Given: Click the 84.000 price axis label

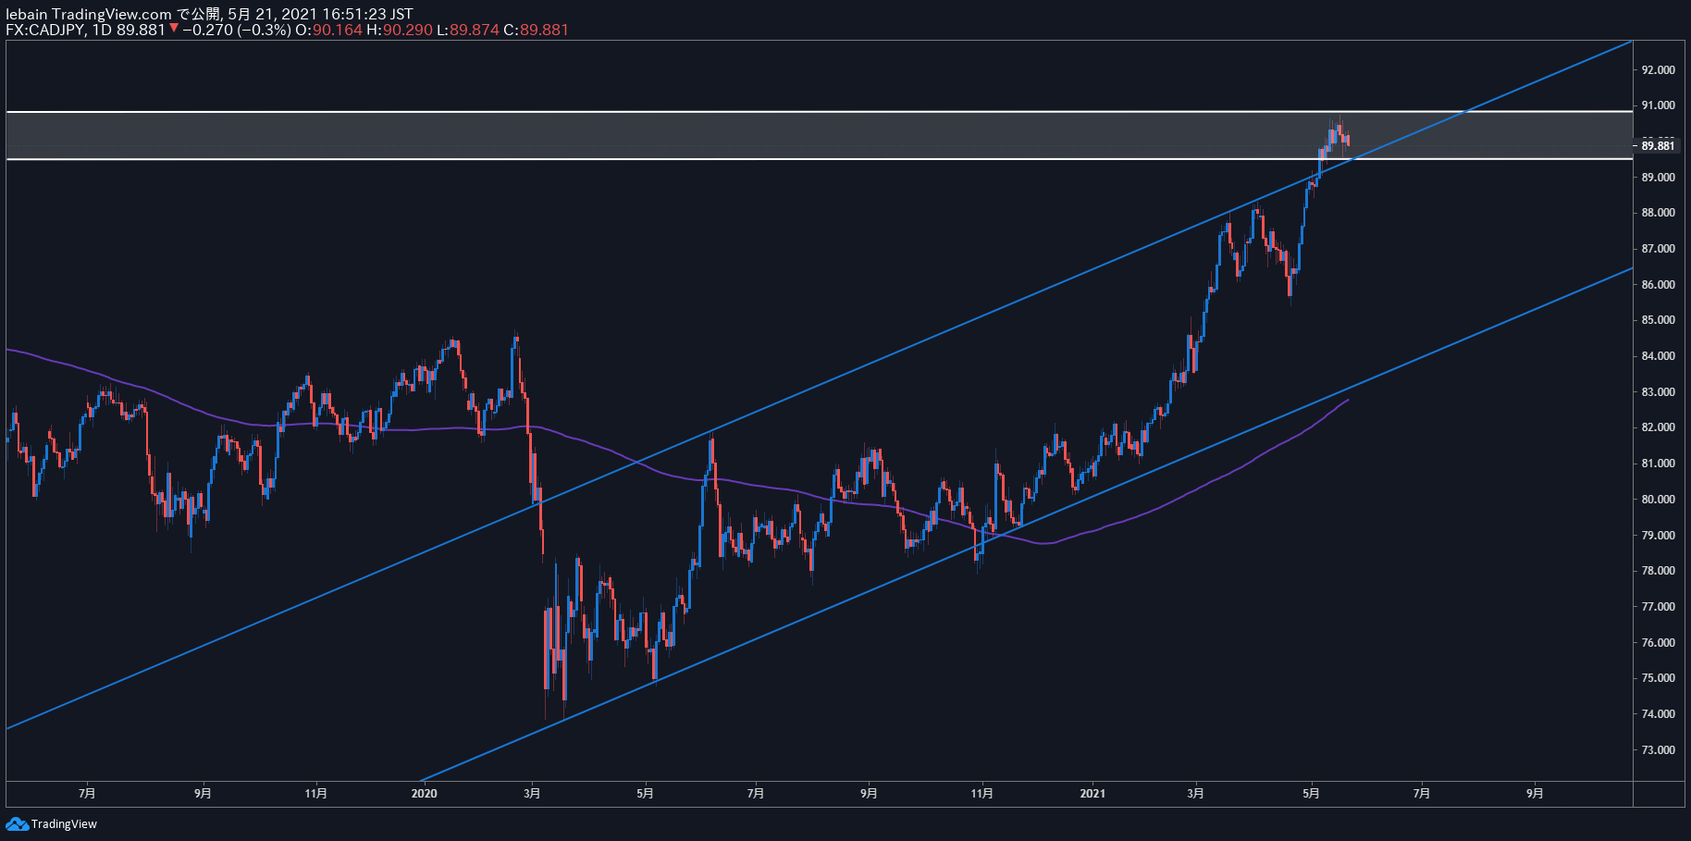Looking at the screenshot, I should tap(1658, 356).
